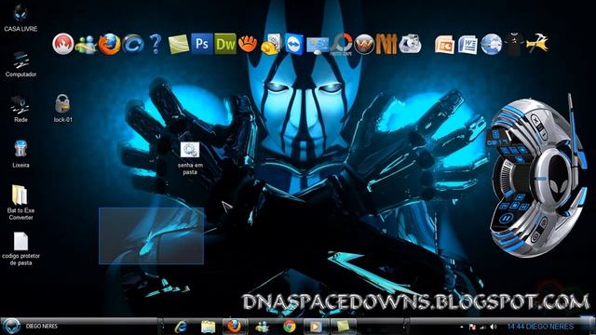Pause playback on the alien media widget

pyautogui.click(x=507, y=220)
